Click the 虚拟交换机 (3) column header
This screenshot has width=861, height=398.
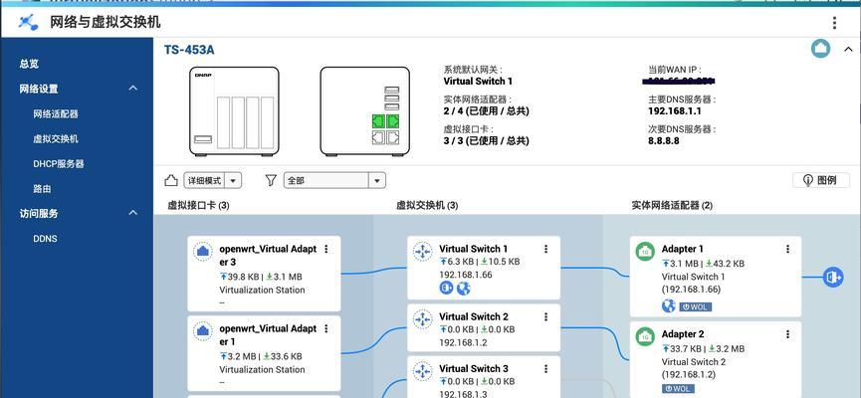click(427, 206)
